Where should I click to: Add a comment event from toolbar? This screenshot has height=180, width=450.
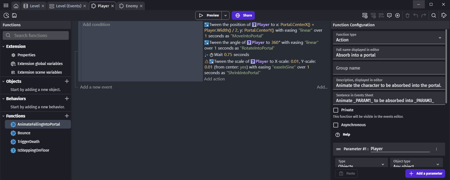click(x=389, y=15)
